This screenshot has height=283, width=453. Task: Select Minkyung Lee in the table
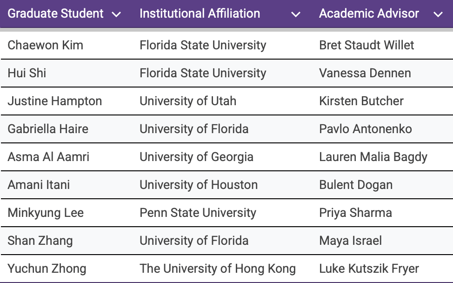click(x=46, y=213)
